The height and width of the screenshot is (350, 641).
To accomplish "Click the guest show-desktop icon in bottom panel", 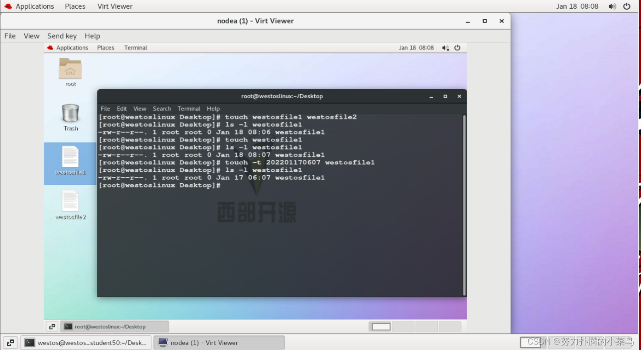I will point(52,327).
